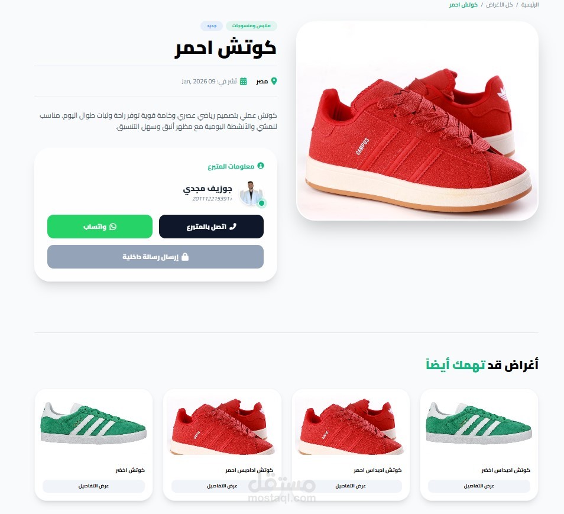The width and height of the screenshot is (564, 514).
Task: Click the green location pin icon beside مصر
Action: pyautogui.click(x=274, y=82)
